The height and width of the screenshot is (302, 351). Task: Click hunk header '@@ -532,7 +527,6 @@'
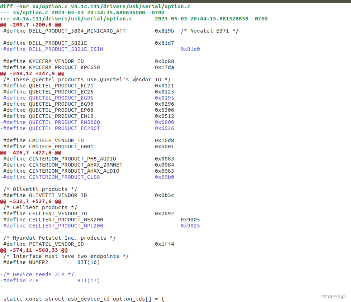coord(31,201)
